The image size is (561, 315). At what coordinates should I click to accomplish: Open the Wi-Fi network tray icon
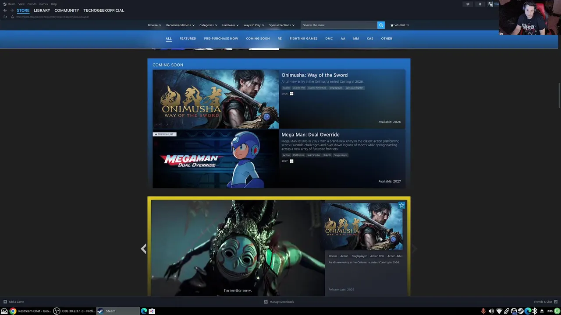[x=499, y=311]
